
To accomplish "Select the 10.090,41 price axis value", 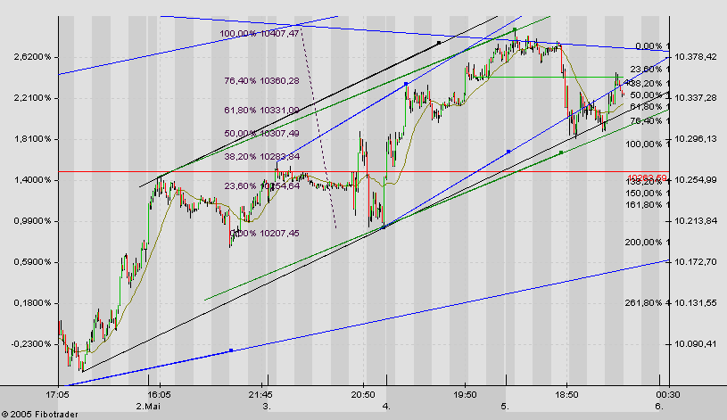I will click(x=696, y=344).
